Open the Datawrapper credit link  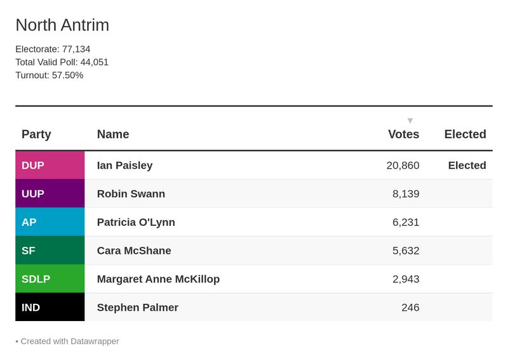[x=70, y=341]
